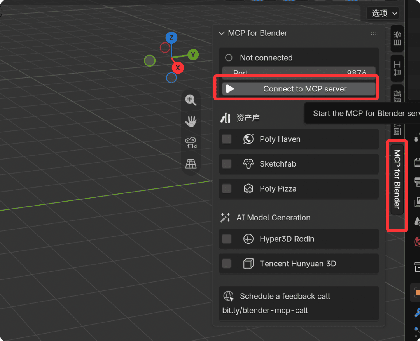The height and width of the screenshot is (341, 420).
Task: Click the hand pan view icon
Action: 191,121
